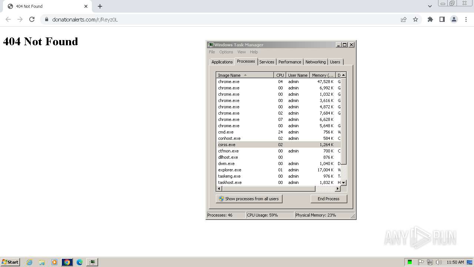The image size is (474, 267).
Task: Open the Chrome extensions menu
Action: [x=430, y=19]
